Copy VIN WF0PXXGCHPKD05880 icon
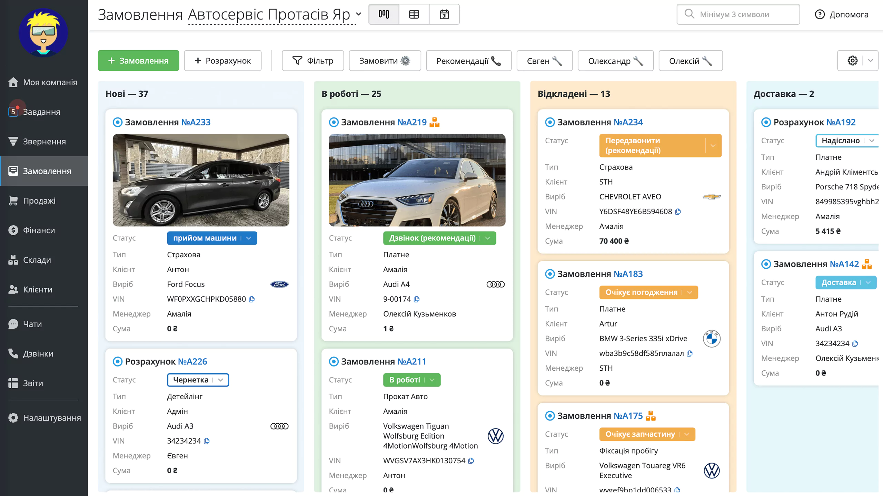This screenshot has width=883, height=496. [x=252, y=299]
